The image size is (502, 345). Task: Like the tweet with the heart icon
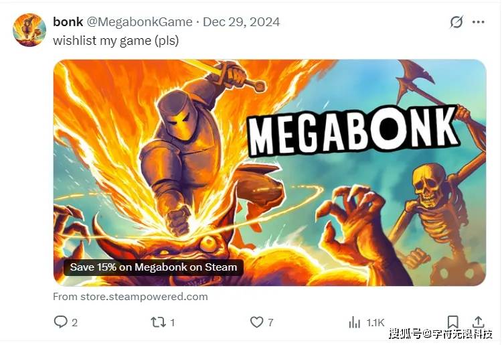point(256,322)
